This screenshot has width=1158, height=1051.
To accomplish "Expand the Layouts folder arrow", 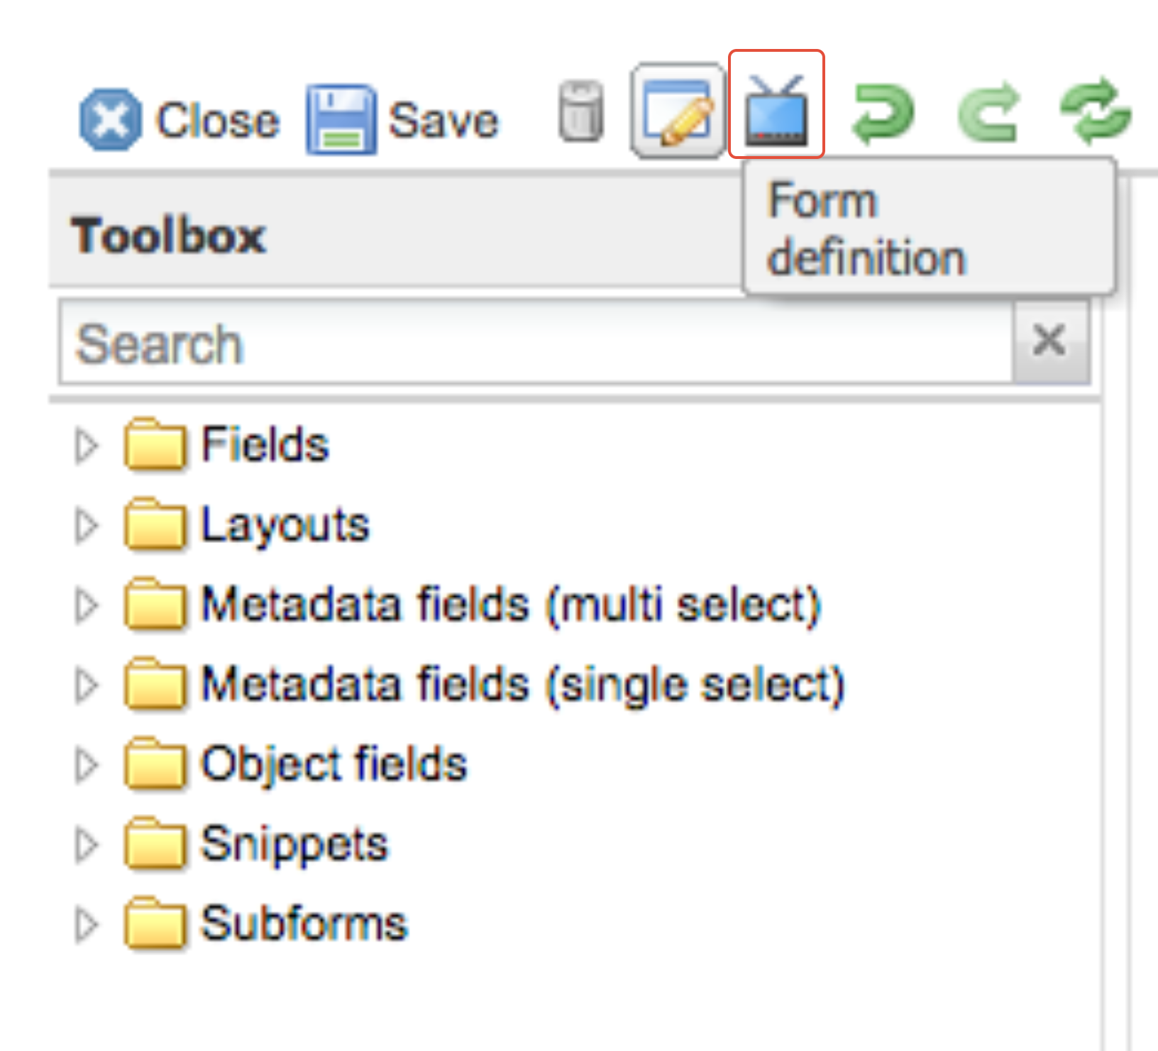I will coord(87,526).
